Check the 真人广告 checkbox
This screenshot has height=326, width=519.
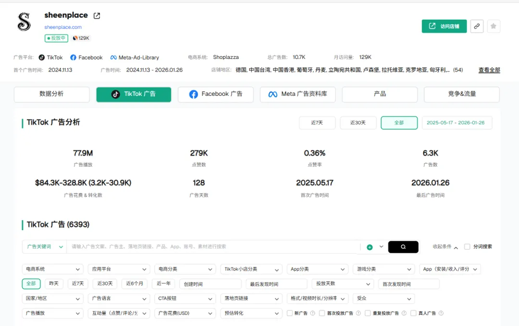point(413,313)
